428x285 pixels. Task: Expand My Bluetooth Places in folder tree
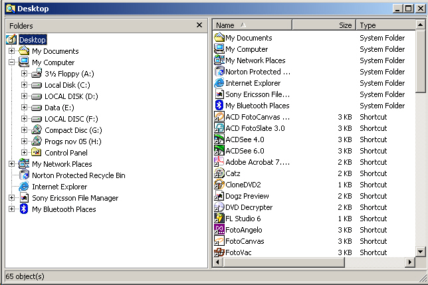pyautogui.click(x=11, y=209)
